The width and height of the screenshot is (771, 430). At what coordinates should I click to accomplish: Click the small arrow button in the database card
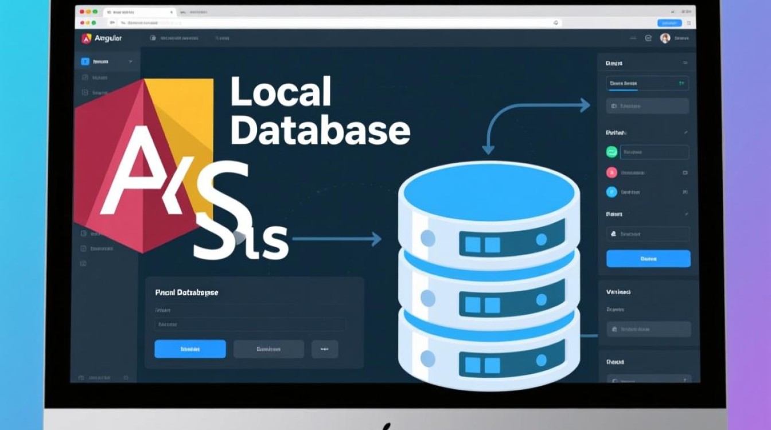[x=325, y=349]
